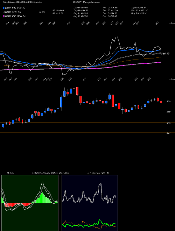Click the 399 price axis label
This screenshot has width=175, height=231.
(168, 101)
